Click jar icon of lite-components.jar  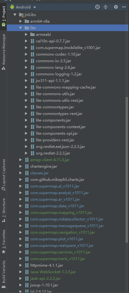(32, 120)
